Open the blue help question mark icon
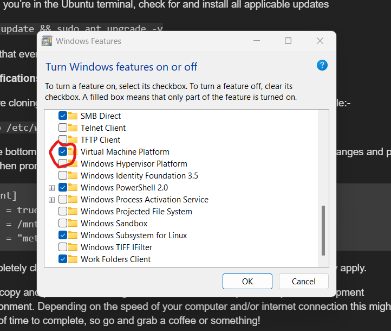 (322, 66)
